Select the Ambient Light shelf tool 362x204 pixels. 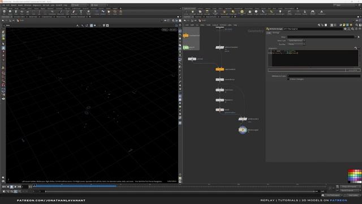click(x=280, y=12)
